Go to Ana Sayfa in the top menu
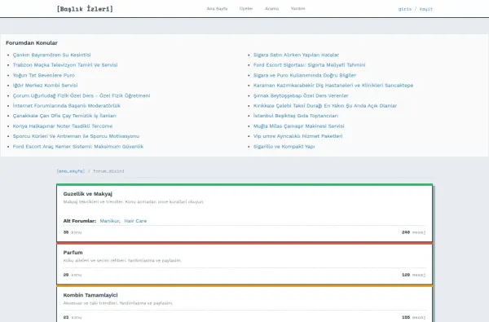 pyautogui.click(x=217, y=9)
